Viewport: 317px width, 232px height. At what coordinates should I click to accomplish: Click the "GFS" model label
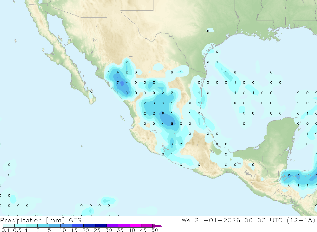tap(75, 220)
